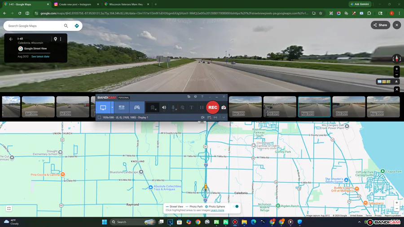Click fullscreen expand icon on map
The width and height of the screenshot is (404, 227).
click(x=9, y=209)
